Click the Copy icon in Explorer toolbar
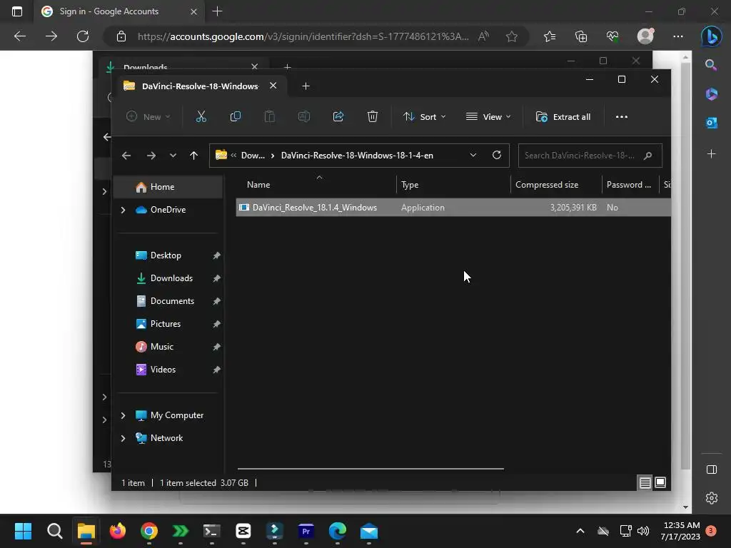This screenshot has width=731, height=548. [236, 116]
